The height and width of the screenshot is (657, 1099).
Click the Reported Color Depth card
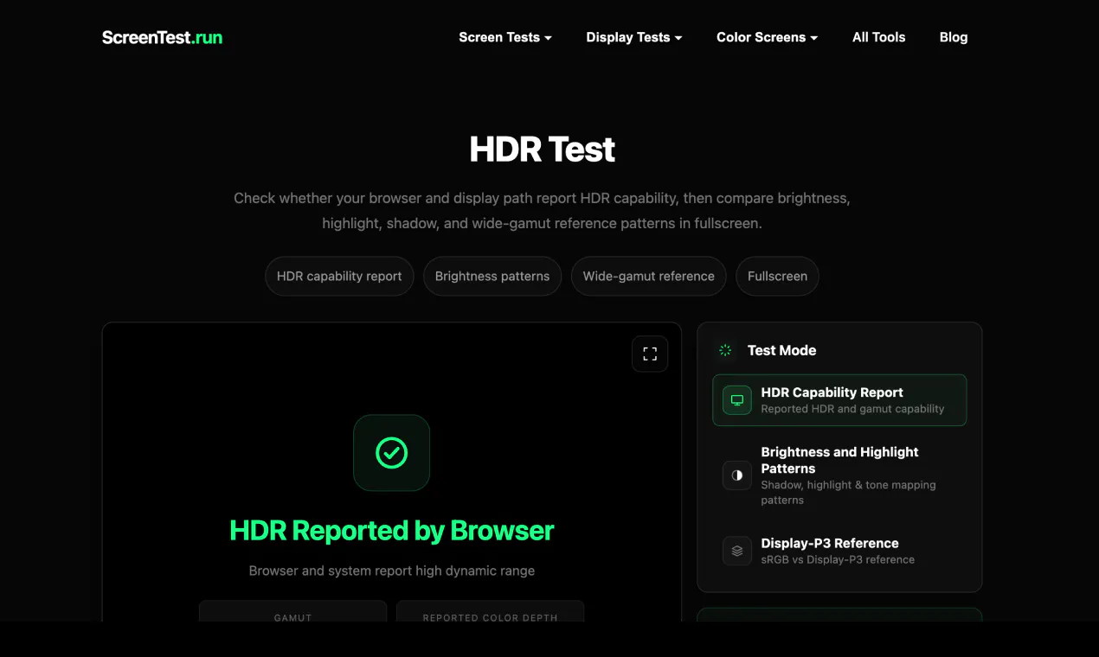490,611
